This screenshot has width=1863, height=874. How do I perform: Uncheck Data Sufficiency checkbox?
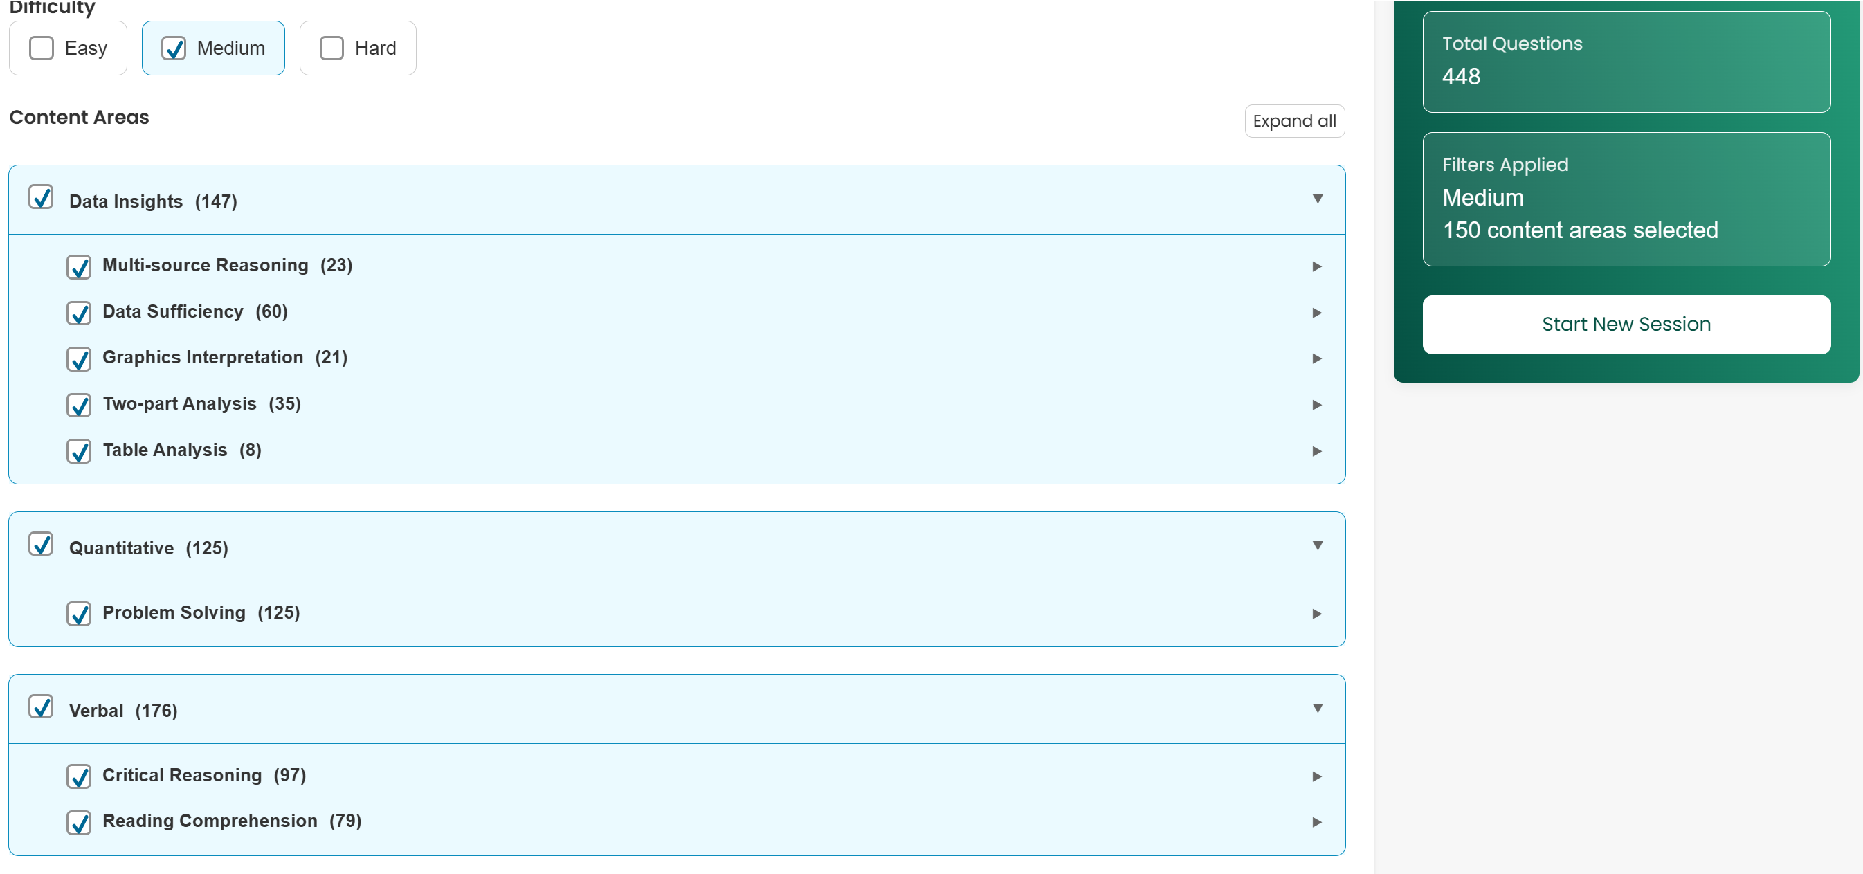click(79, 313)
